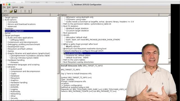
Task: Click Path to the users tables row
Action: click(x=74, y=60)
